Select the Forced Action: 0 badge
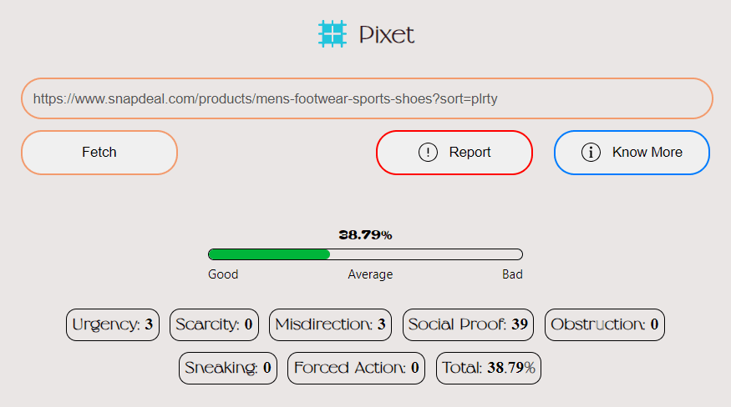 356,368
